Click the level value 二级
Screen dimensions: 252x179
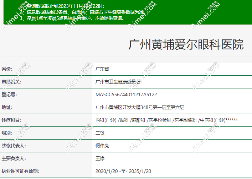pos(100,133)
